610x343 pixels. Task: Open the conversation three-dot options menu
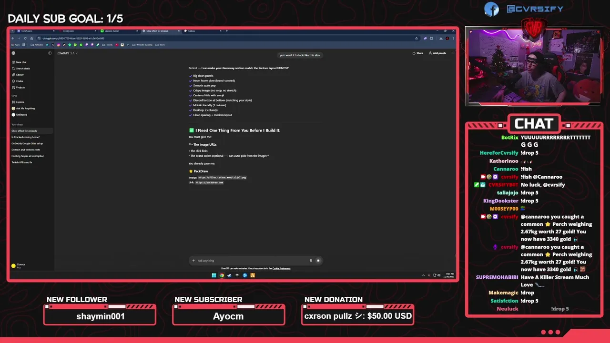click(453, 53)
